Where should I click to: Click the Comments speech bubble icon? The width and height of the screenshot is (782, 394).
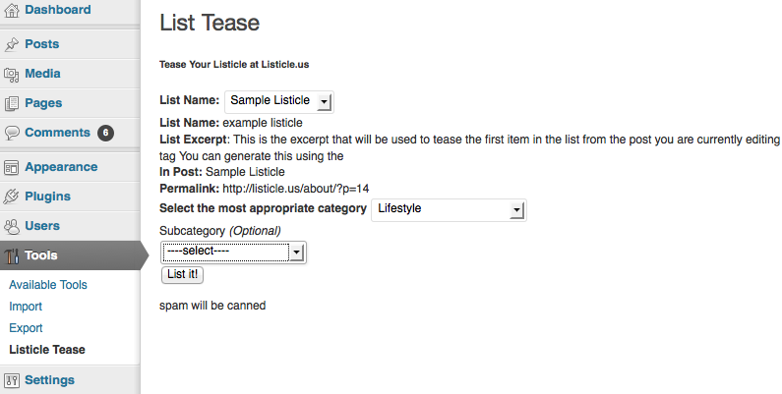click(x=12, y=133)
